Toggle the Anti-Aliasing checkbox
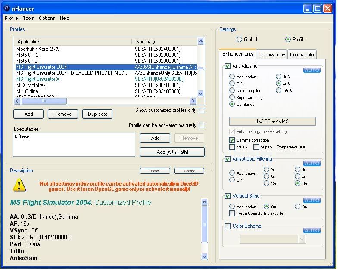Viewport: 362px width, 269px height. 228,66
